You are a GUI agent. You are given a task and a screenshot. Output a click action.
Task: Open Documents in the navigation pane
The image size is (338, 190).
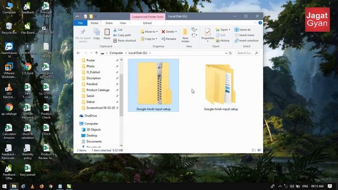(94, 141)
